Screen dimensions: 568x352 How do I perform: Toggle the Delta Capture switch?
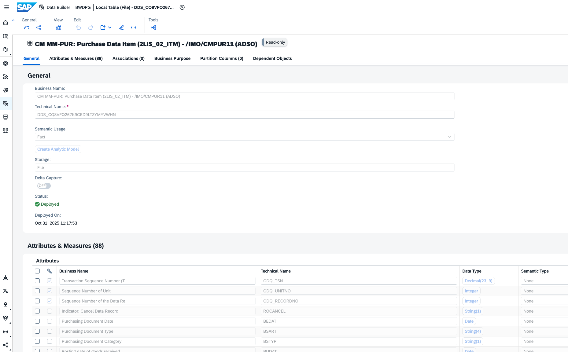click(x=44, y=186)
